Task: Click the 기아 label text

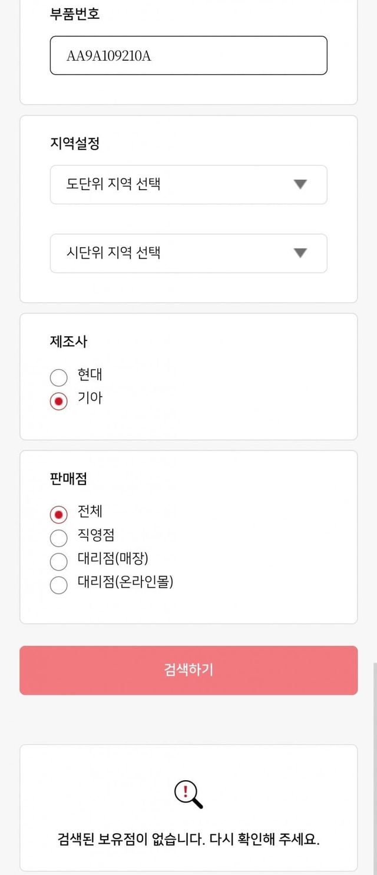Action: (90, 398)
